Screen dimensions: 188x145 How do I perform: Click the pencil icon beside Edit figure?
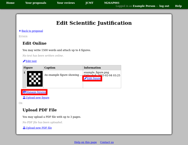point(85,78)
